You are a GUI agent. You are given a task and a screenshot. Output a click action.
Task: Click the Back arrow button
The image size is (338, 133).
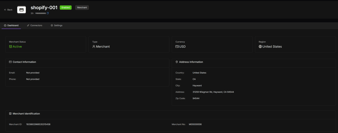pyautogui.click(x=8, y=10)
